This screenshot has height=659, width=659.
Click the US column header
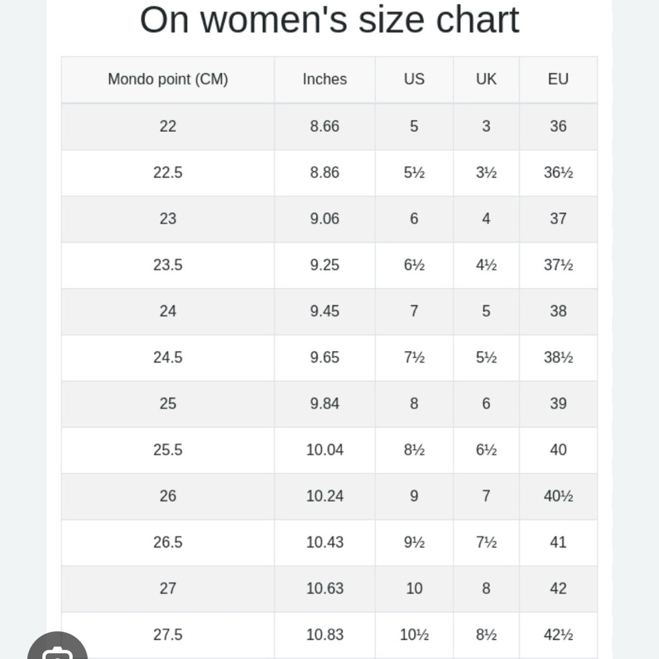[x=414, y=80]
